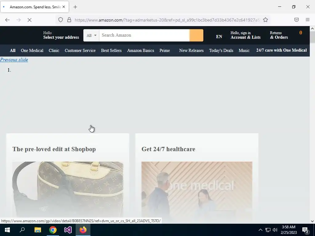Viewport: 315px width, 236px height.
Task: Open the notification center icon
Action: [x=305, y=230]
